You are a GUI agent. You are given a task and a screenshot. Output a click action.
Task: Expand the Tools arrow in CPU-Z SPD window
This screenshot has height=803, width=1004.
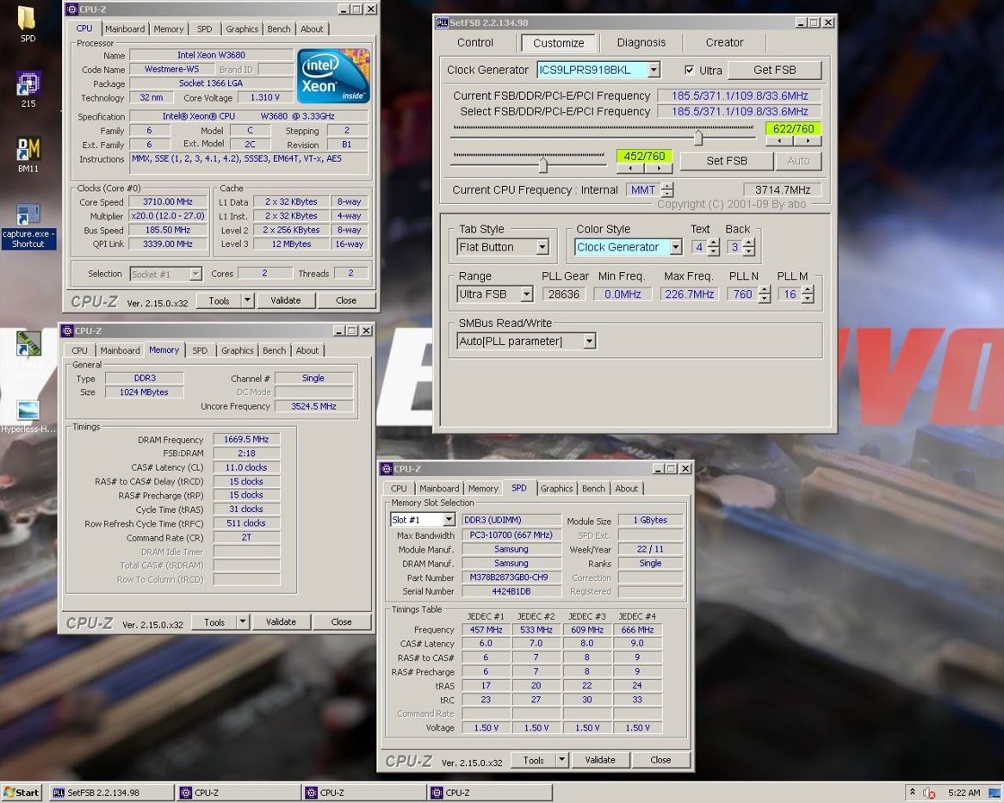[x=561, y=760]
